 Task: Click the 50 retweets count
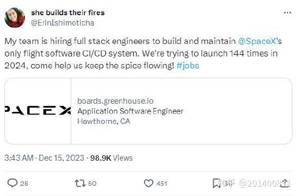[x=92, y=184]
